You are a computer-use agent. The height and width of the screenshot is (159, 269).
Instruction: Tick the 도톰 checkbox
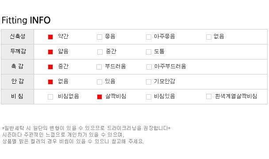coord(149,52)
